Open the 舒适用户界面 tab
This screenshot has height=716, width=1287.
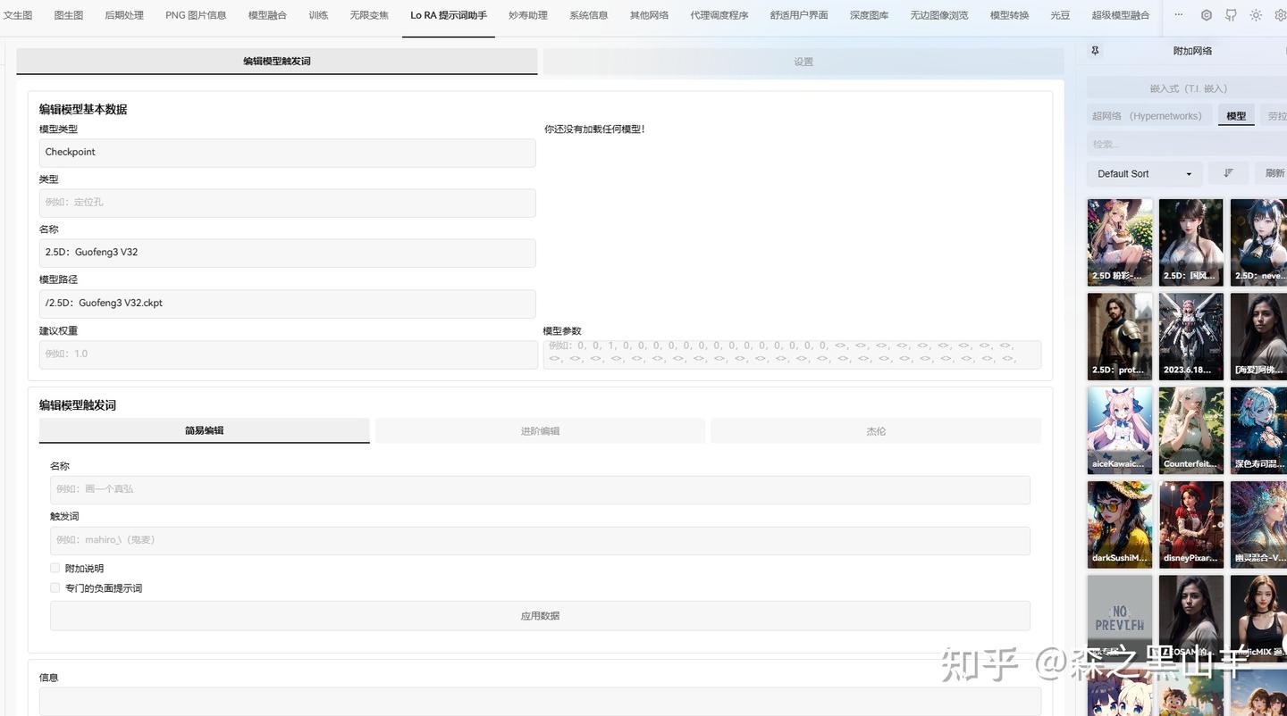(799, 15)
